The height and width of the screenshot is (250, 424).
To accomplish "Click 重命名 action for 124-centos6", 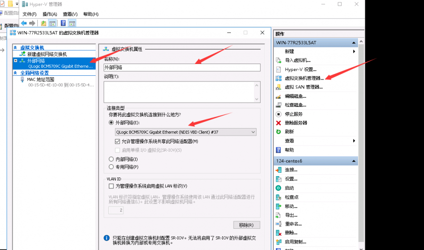I will coord(293,224).
